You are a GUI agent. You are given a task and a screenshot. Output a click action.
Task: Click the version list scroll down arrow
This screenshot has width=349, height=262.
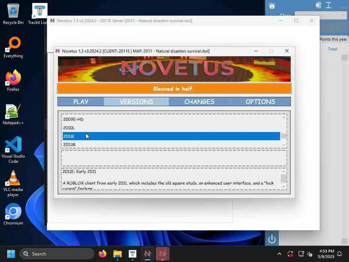click(x=284, y=145)
